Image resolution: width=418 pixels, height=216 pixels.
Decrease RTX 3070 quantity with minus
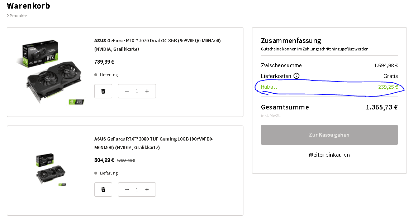pos(127,91)
